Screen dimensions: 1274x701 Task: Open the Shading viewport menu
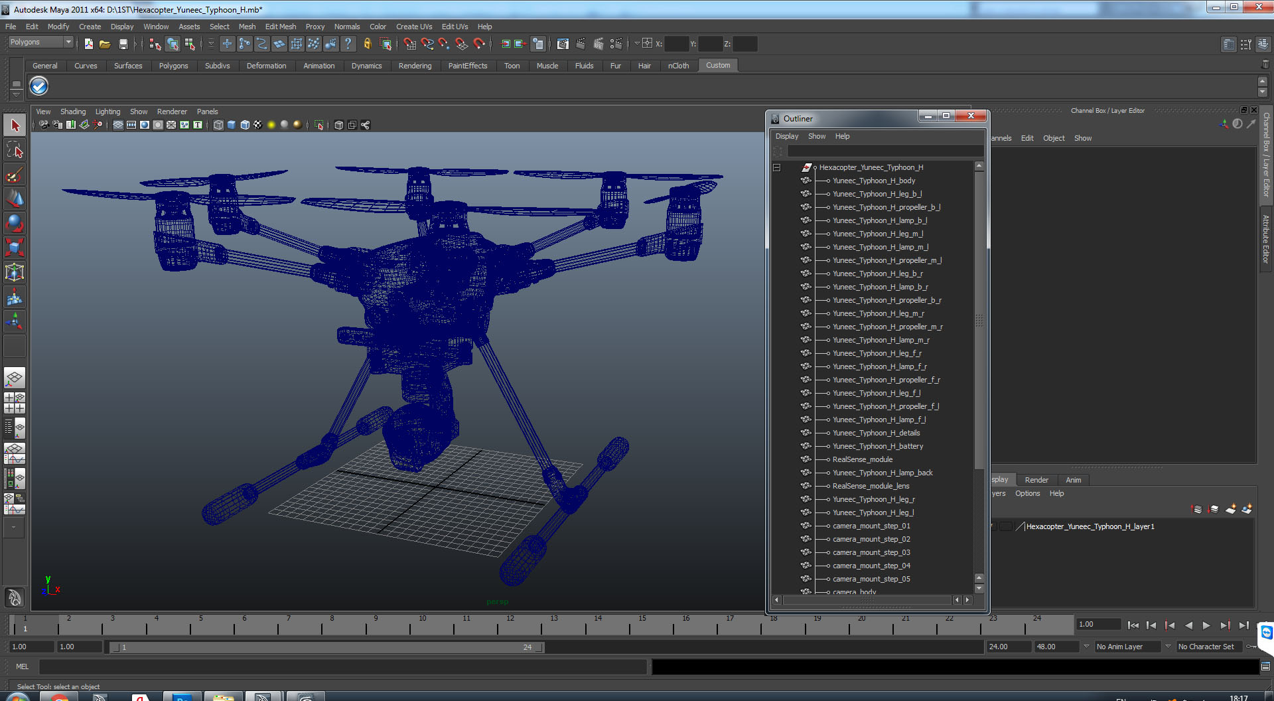point(73,112)
